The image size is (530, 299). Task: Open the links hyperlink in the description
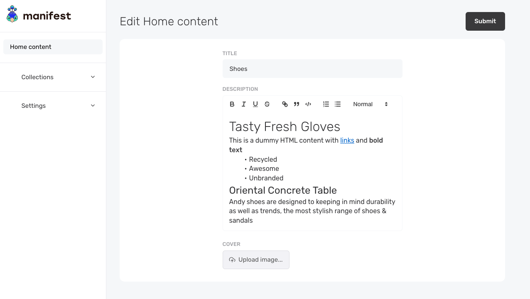[x=347, y=140]
